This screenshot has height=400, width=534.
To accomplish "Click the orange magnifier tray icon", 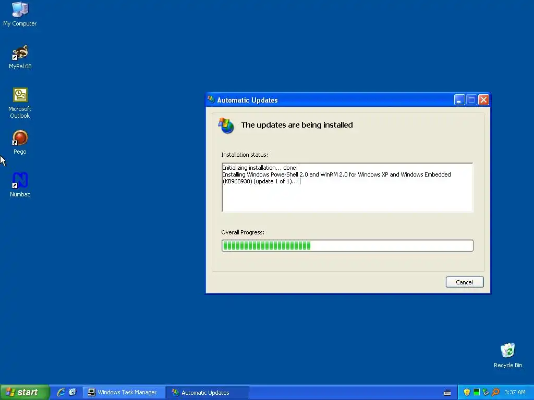I will coord(495,392).
